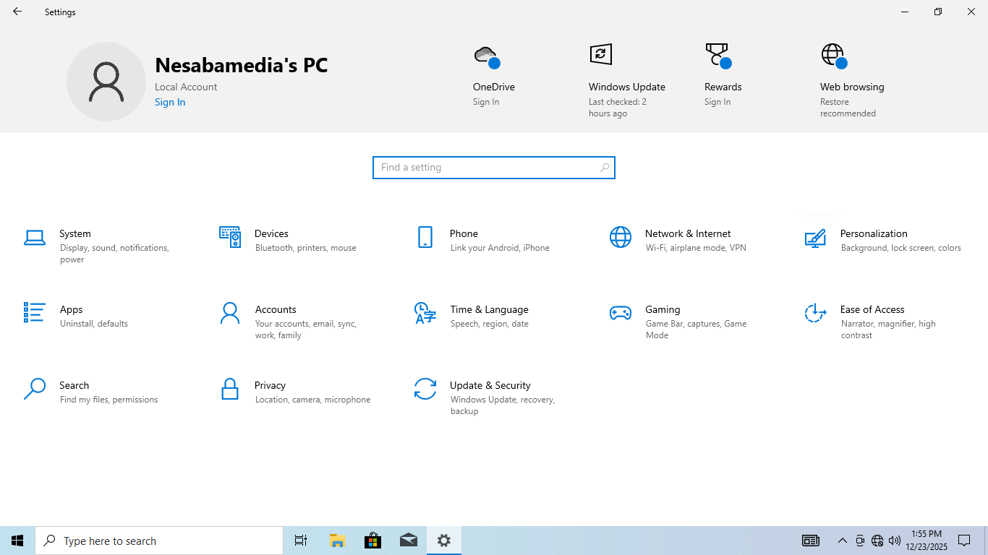
Task: Open the Accounts category
Action: 276,309
